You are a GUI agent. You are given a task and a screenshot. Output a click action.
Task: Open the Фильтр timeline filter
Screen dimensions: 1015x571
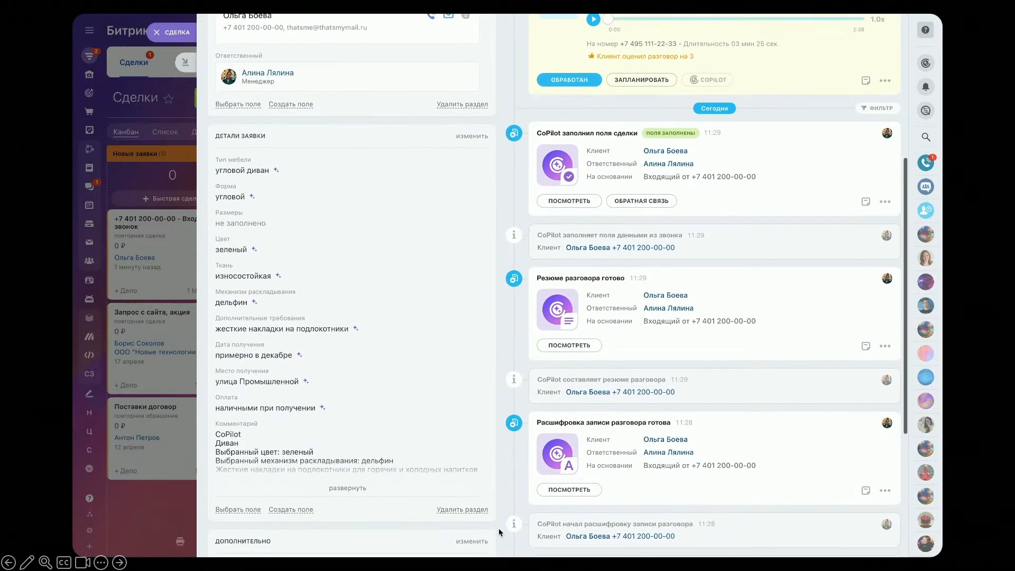tap(876, 108)
